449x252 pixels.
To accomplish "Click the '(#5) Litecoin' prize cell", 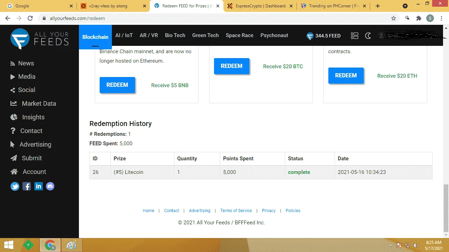I will click(142, 172).
